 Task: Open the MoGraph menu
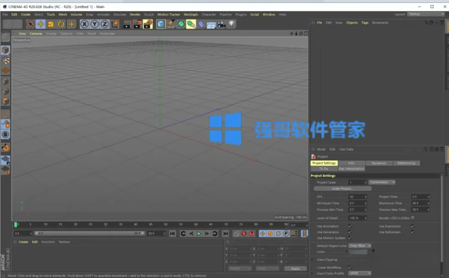coord(191,14)
